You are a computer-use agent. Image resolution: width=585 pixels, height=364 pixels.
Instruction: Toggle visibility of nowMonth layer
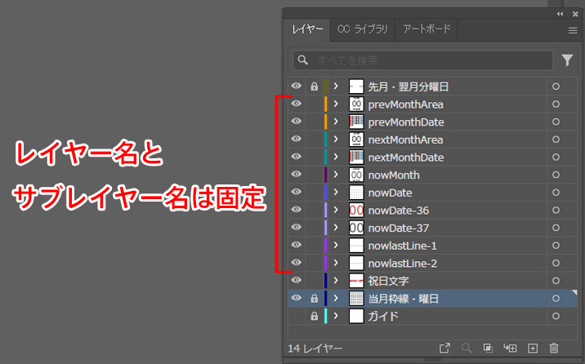click(297, 174)
